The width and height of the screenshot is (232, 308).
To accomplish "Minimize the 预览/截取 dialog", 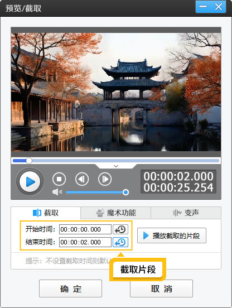I will click(203, 7).
